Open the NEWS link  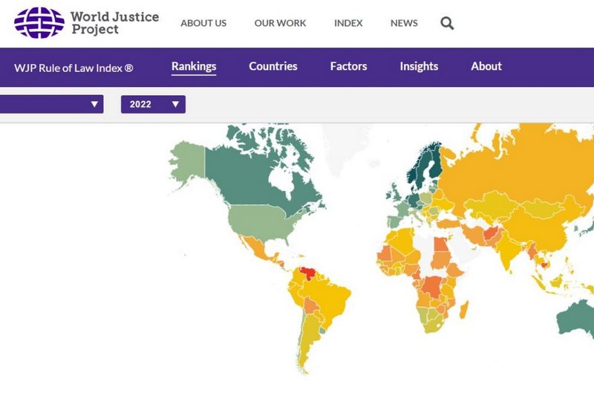[404, 23]
